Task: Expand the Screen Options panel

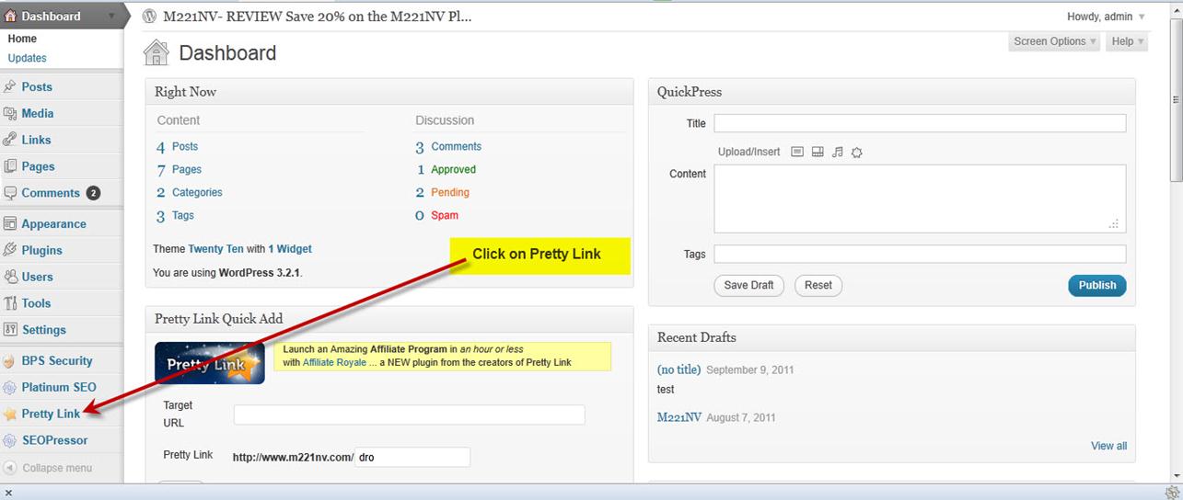Action: click(x=1054, y=41)
